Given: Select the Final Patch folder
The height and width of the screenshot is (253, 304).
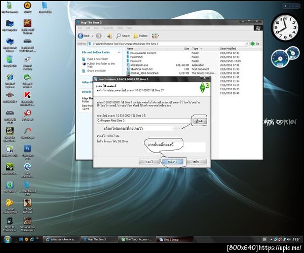Looking at the screenshot, I should 136,57.
